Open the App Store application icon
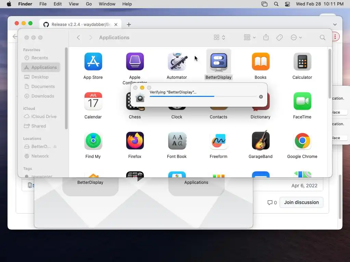This screenshot has height=262, width=350. coord(93,61)
